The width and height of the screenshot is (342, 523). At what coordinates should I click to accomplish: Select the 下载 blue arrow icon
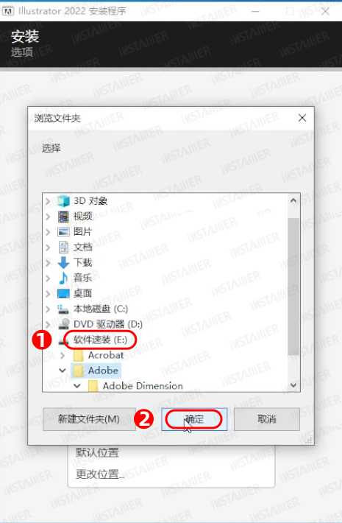point(63,262)
